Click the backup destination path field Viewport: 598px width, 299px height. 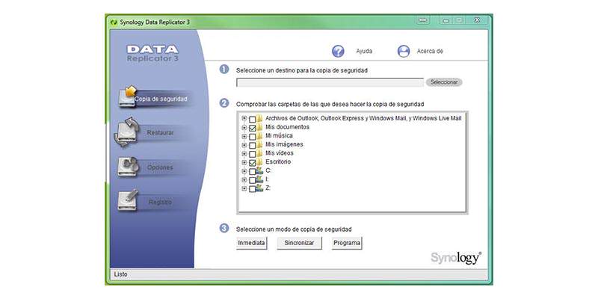click(330, 82)
